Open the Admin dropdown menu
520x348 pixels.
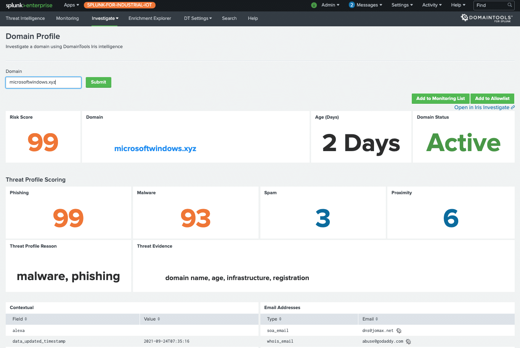[x=330, y=5]
